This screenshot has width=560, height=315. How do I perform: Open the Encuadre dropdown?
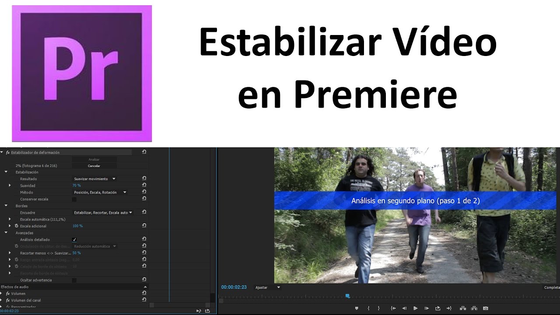(x=103, y=212)
